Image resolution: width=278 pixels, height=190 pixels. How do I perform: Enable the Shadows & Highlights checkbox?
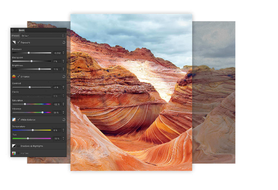tap(18, 146)
